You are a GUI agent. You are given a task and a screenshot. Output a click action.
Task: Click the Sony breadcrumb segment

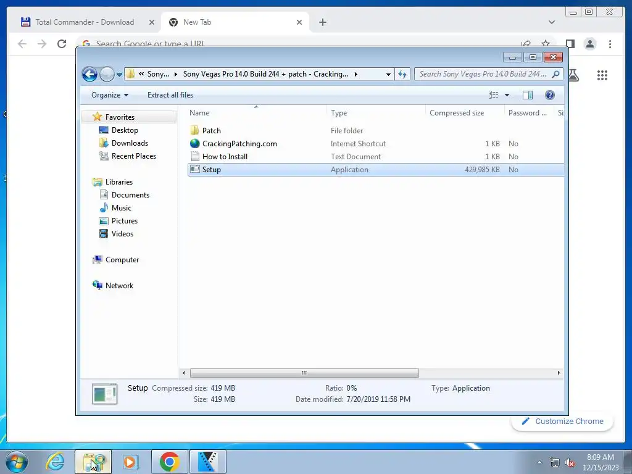158,74
